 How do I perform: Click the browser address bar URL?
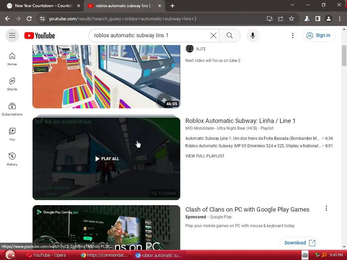(123, 19)
